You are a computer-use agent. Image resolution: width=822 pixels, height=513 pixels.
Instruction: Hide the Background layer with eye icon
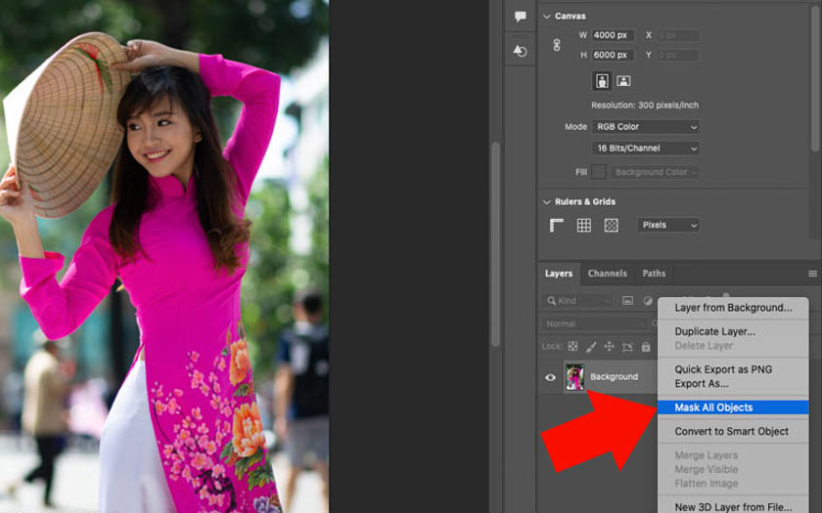pyautogui.click(x=550, y=377)
